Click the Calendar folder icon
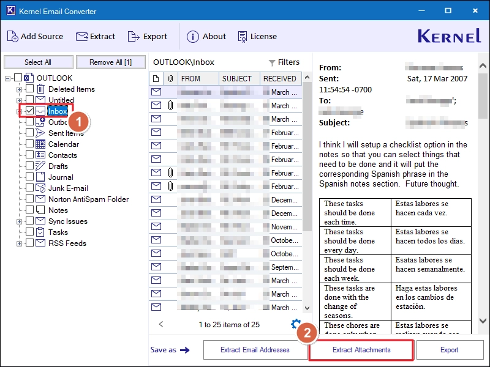 pos(40,144)
